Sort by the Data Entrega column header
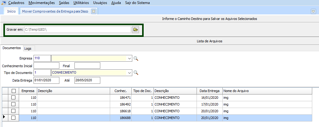319x127 pixels. click(x=209, y=91)
